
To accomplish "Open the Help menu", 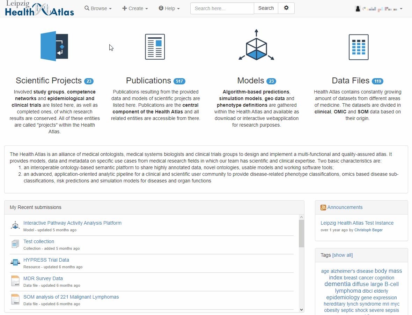I will tap(169, 8).
